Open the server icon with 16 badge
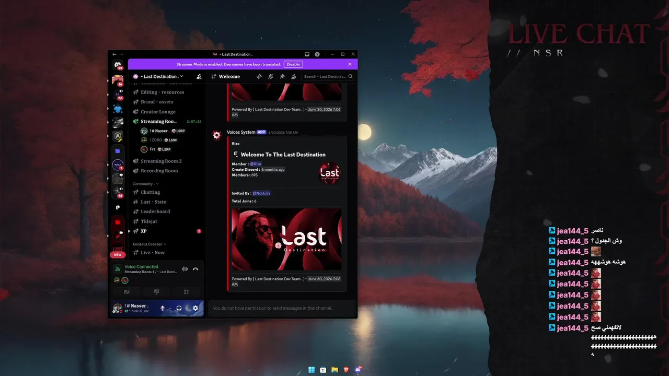Viewport: 669px width, 376px height. (118, 80)
